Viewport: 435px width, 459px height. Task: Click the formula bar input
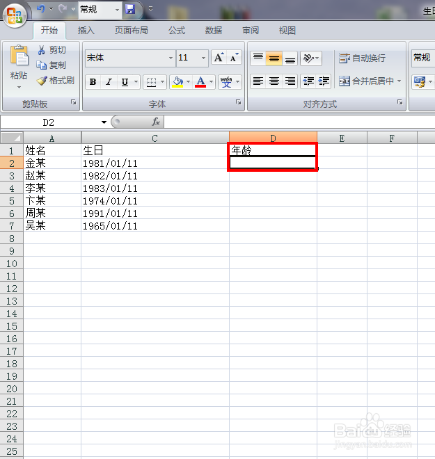299,122
